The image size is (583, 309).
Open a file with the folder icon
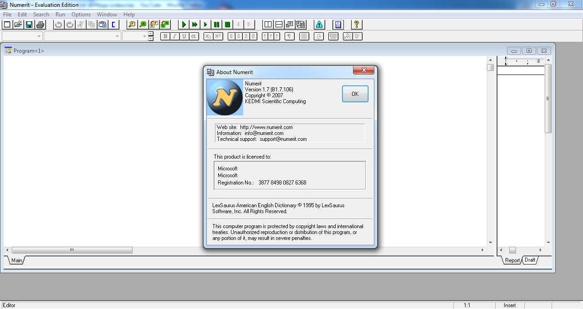pos(18,25)
